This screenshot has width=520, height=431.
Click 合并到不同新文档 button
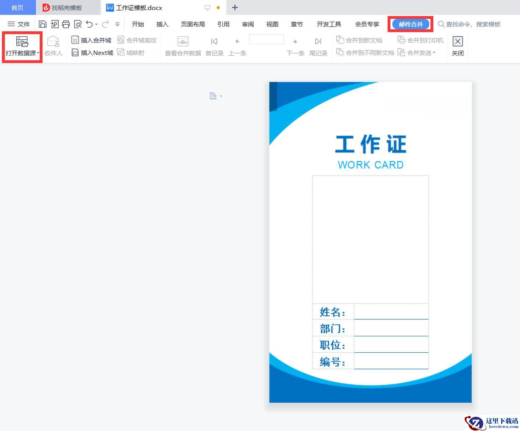point(365,53)
